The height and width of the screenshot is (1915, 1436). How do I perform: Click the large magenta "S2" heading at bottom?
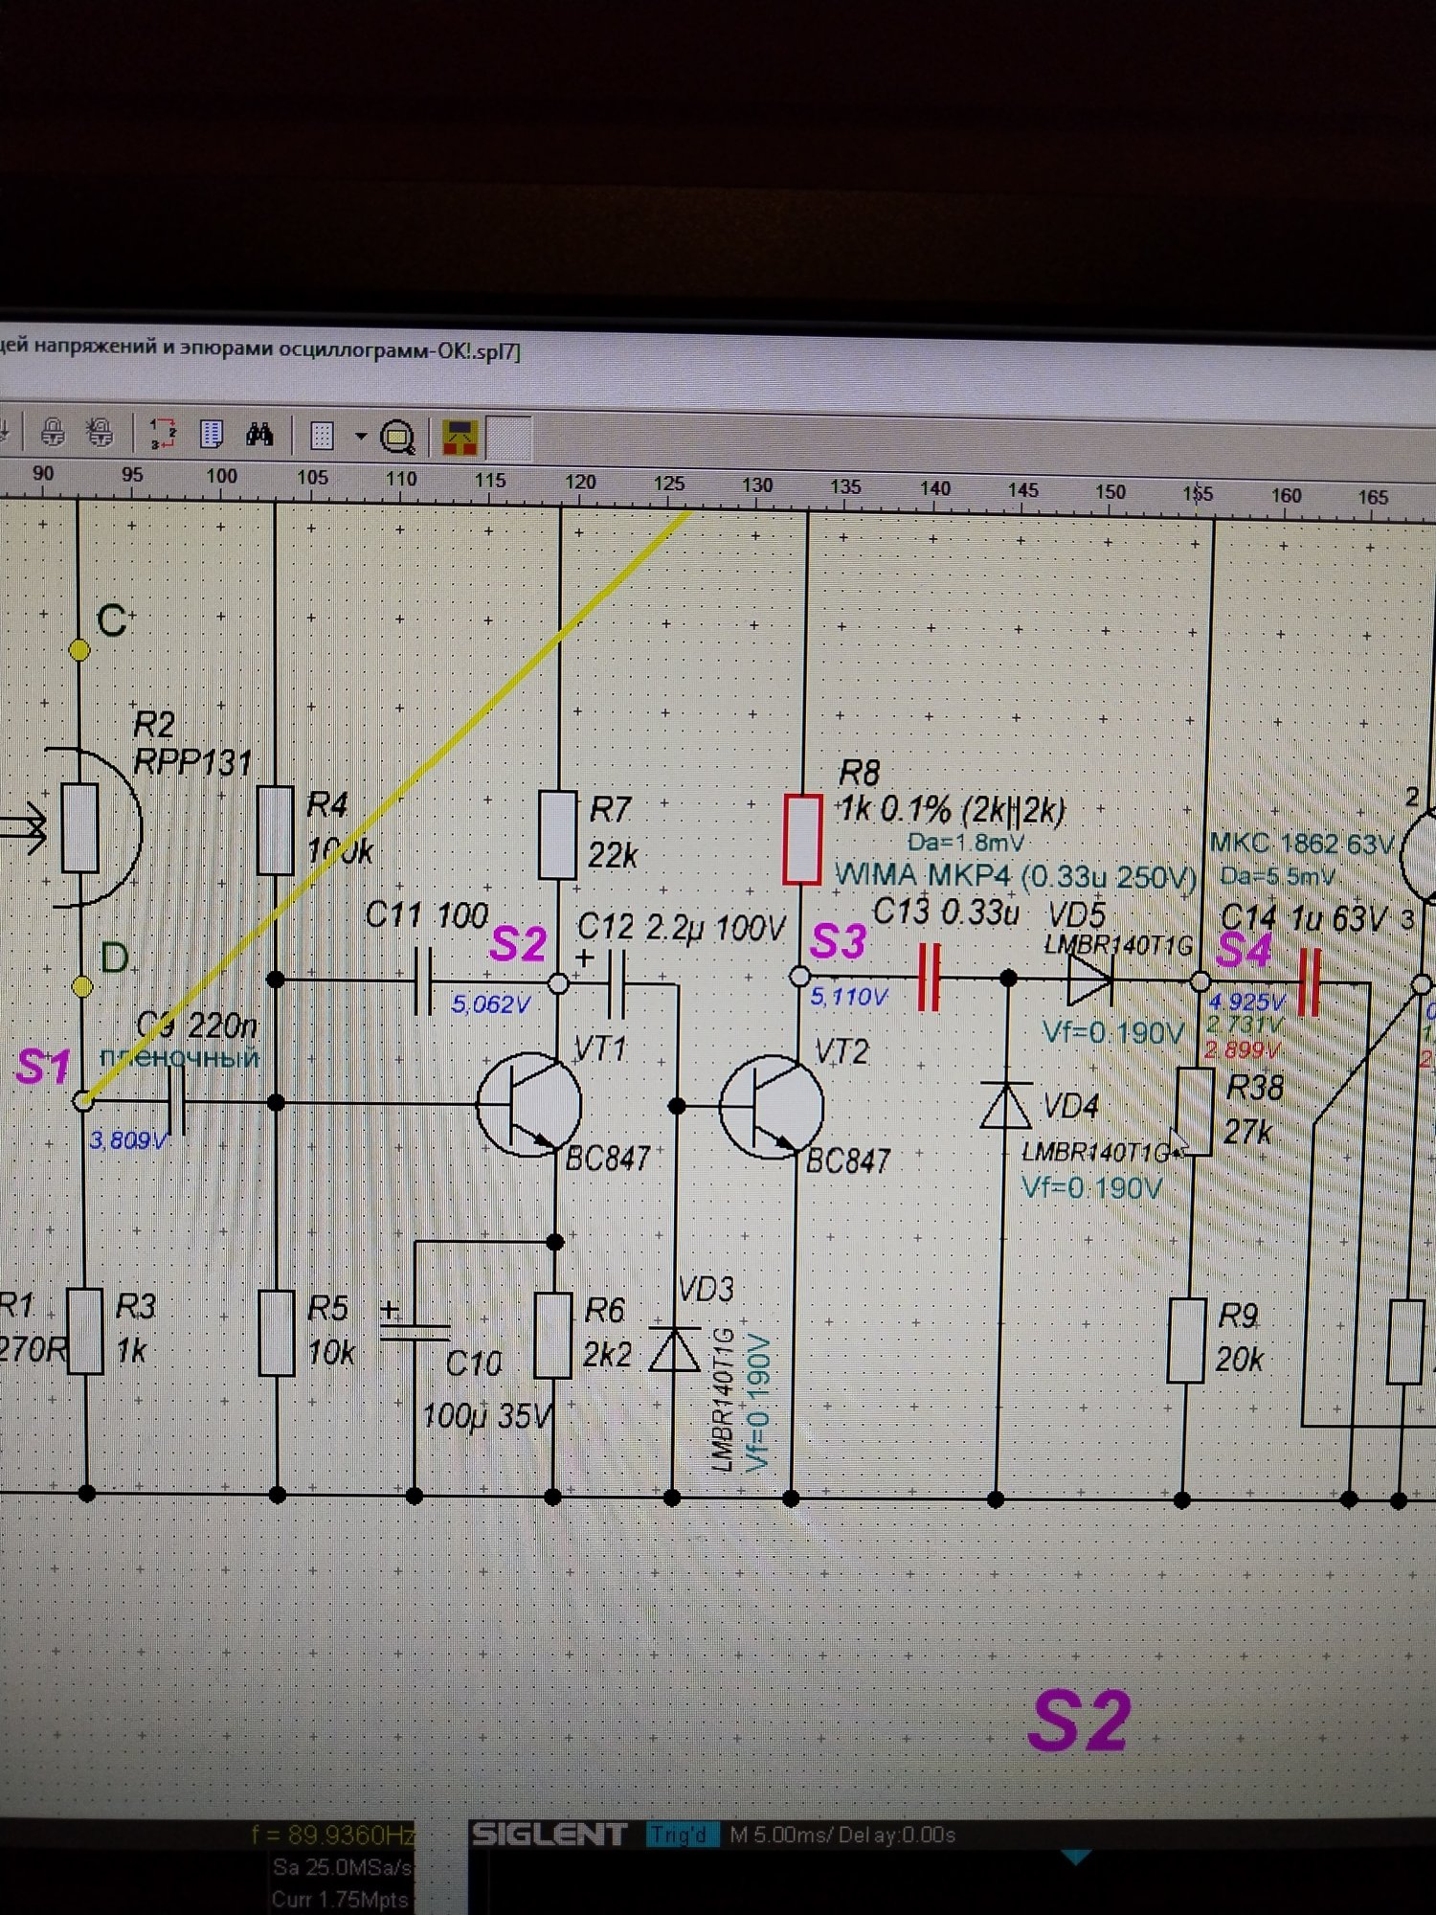1080,1722
